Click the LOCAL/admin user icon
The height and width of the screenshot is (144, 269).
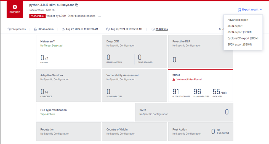pyautogui.click(x=35, y=29)
